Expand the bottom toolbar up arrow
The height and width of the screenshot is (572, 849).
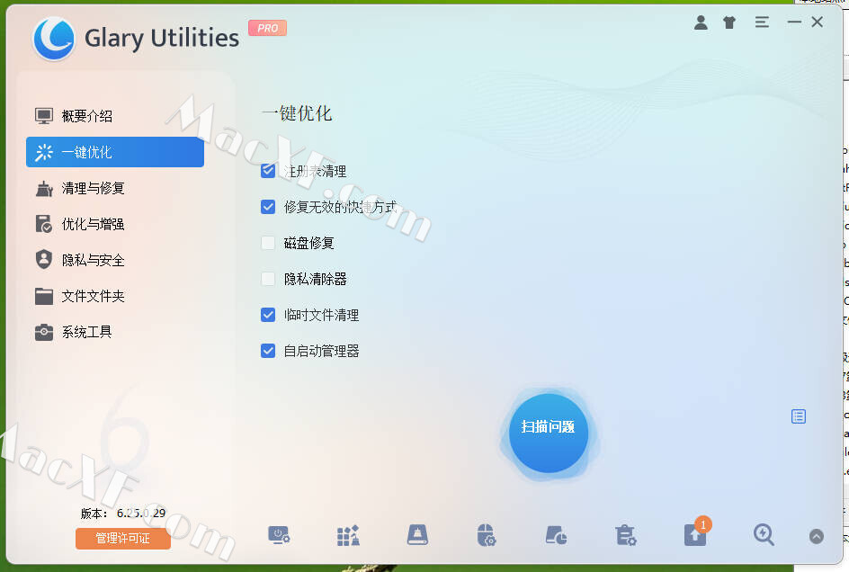click(x=816, y=536)
